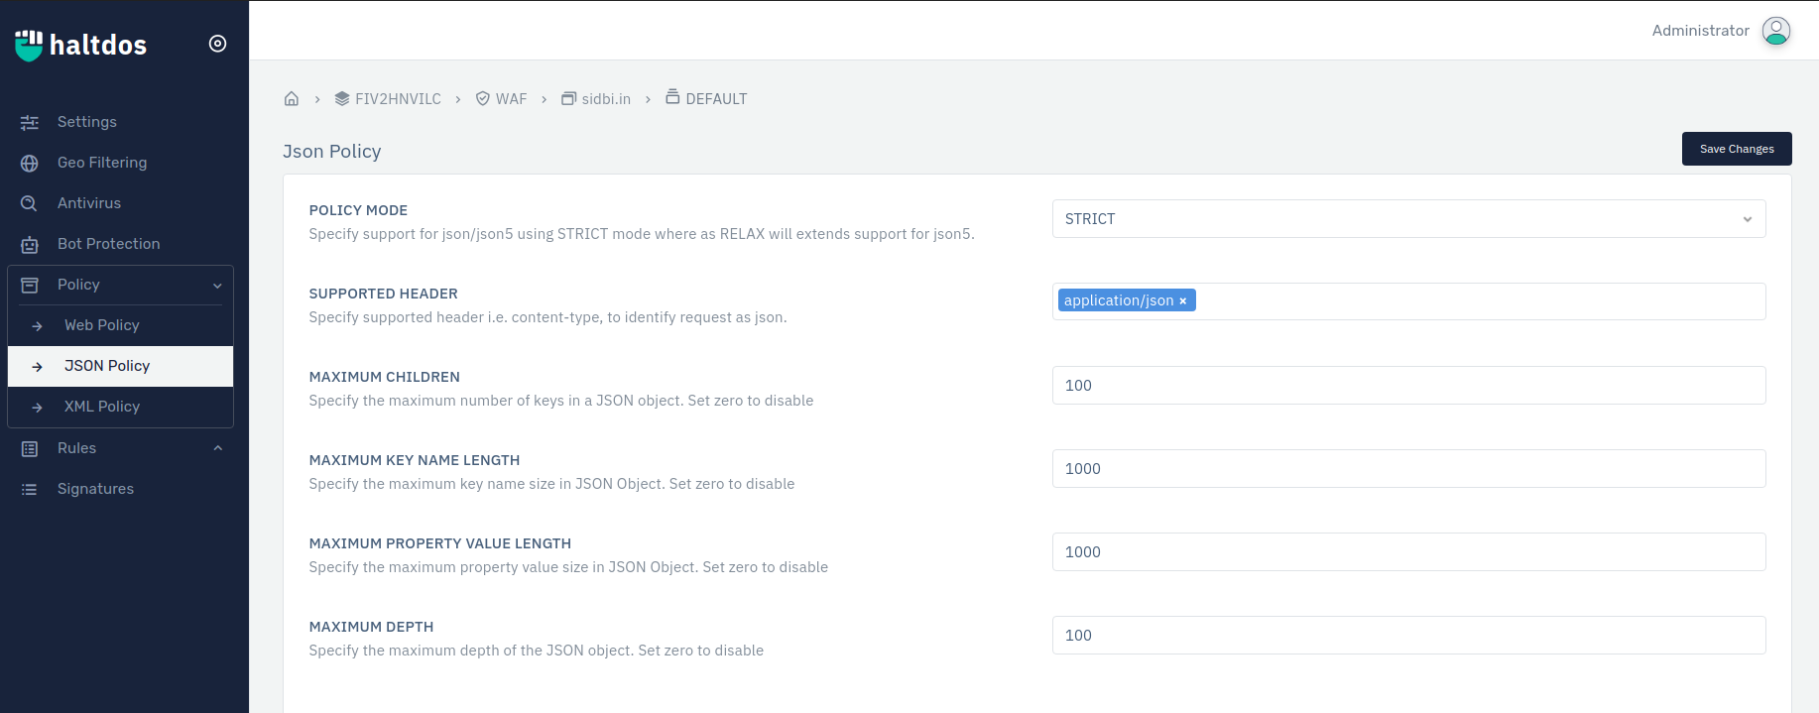Click the Antivirus magnifier icon
This screenshot has height=713, width=1819.
[30, 203]
